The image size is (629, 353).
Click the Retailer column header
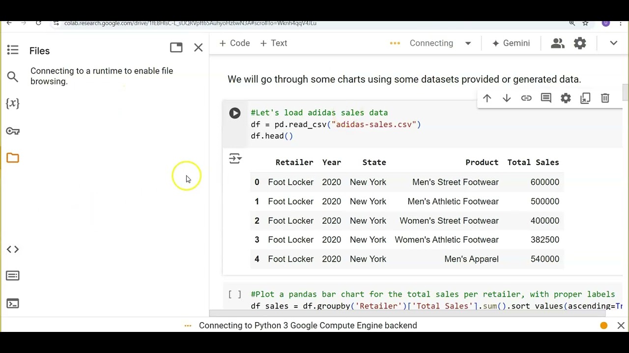tap(294, 162)
